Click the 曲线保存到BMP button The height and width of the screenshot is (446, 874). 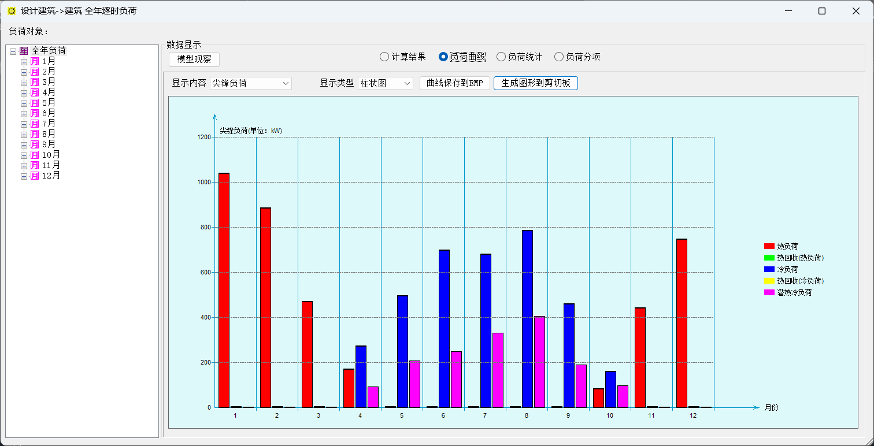tap(455, 83)
